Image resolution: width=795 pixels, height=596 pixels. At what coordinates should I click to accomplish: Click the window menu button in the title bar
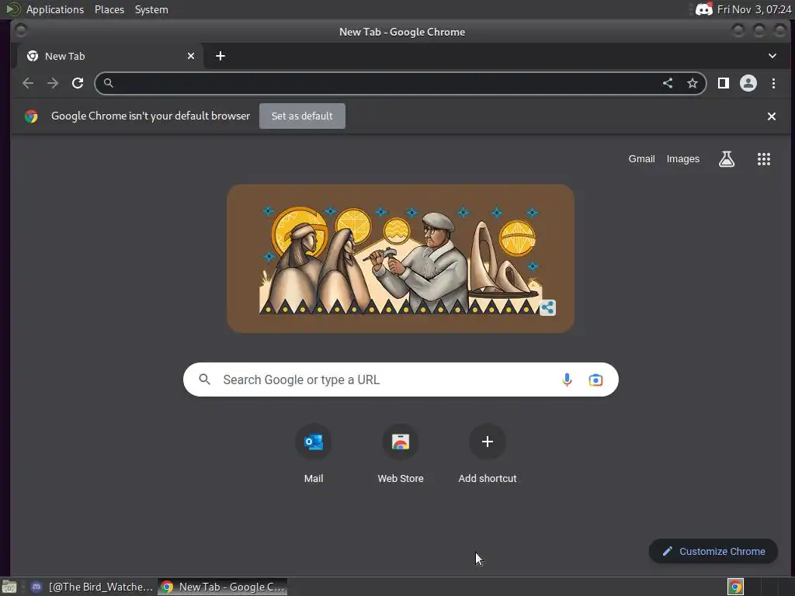(x=21, y=31)
